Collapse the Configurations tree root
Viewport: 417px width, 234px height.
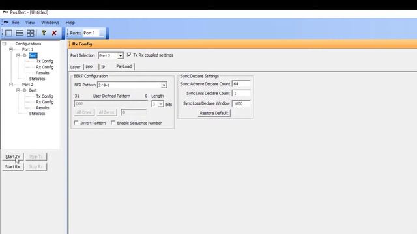point(5,44)
